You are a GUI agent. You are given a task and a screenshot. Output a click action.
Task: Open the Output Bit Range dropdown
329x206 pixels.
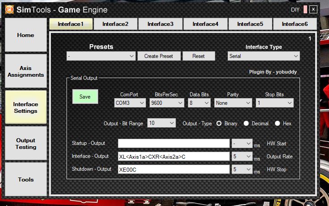162,123
